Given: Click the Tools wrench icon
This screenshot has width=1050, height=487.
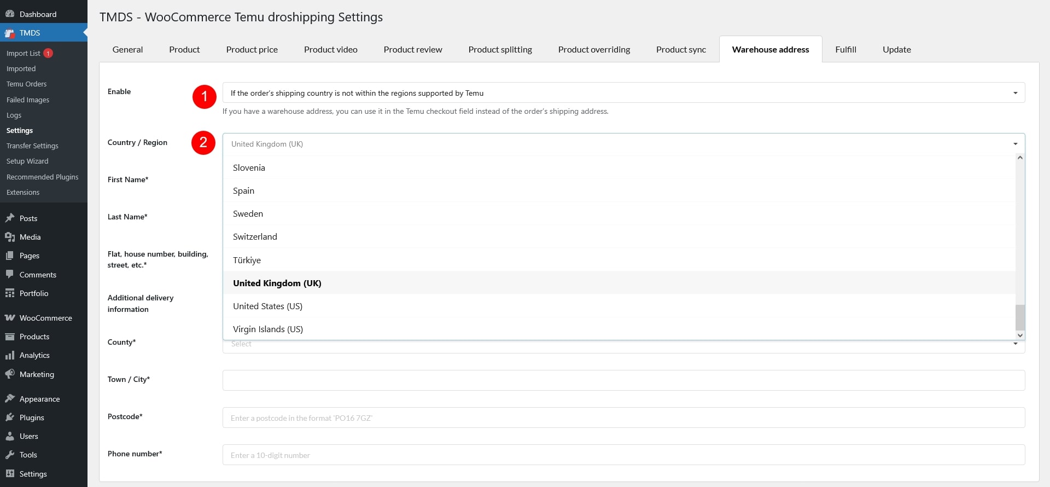Looking at the screenshot, I should coord(10,455).
